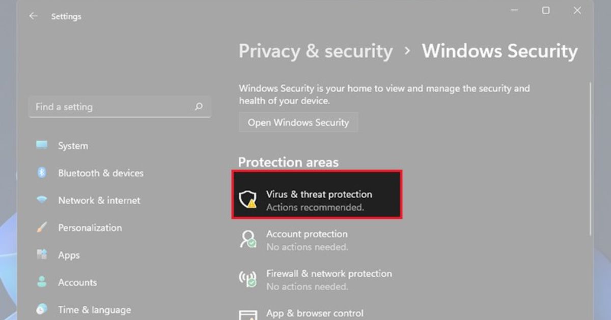Select the Firewall & network protection icon
This screenshot has height=320, width=611.
click(247, 278)
